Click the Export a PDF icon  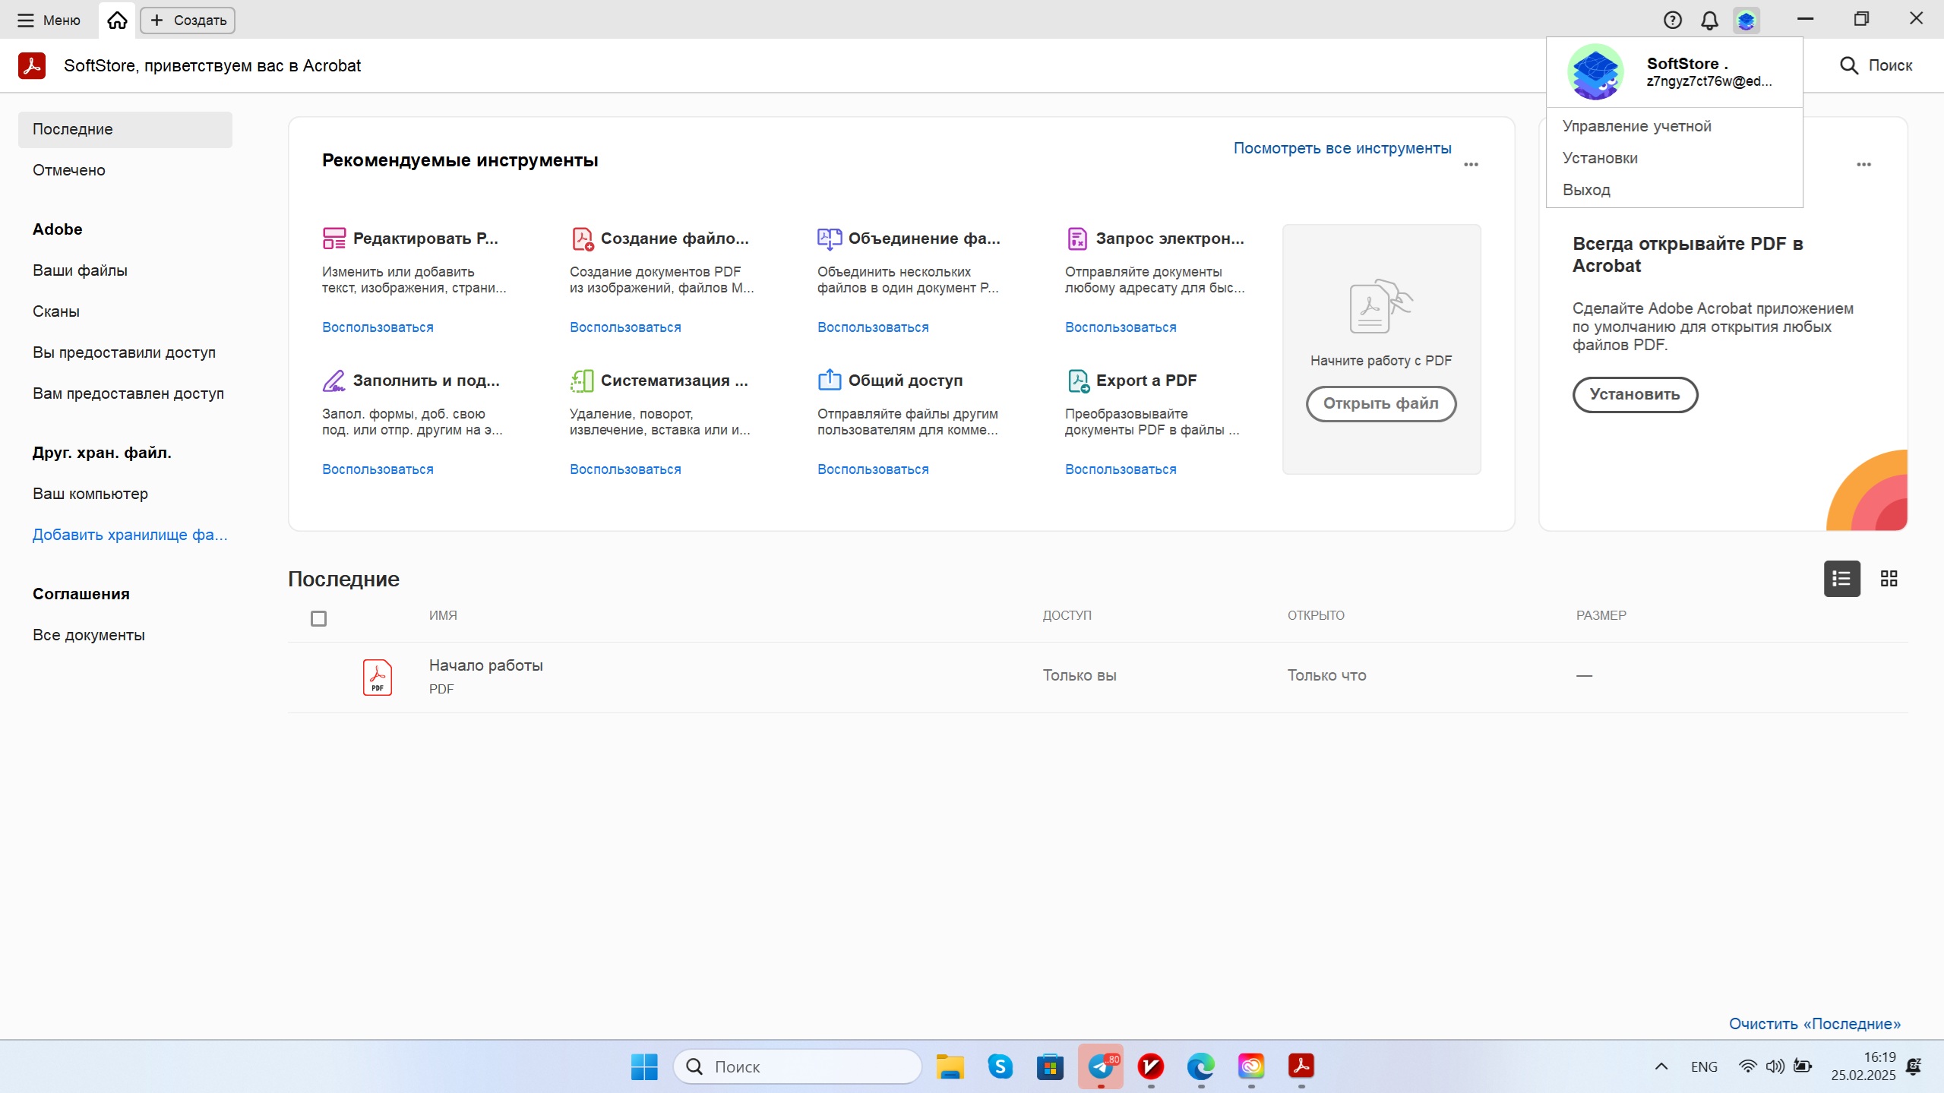(x=1079, y=381)
